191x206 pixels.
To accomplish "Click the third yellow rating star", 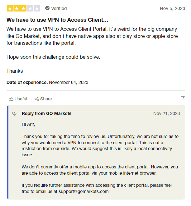I will coord(23,8).
